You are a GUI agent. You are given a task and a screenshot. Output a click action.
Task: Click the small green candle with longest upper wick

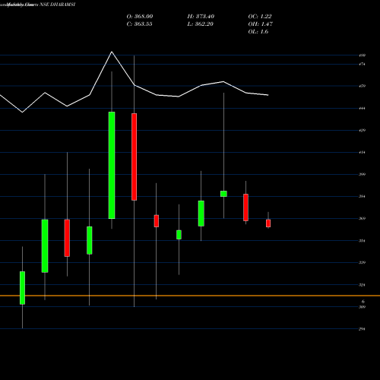pos(223,194)
